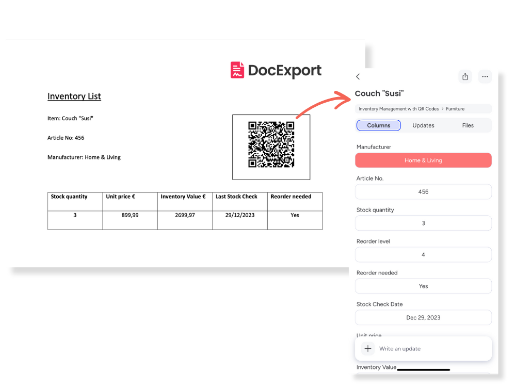This screenshot has width=516, height=387.
Task: Click the Reorder level column label
Action: (x=373, y=241)
